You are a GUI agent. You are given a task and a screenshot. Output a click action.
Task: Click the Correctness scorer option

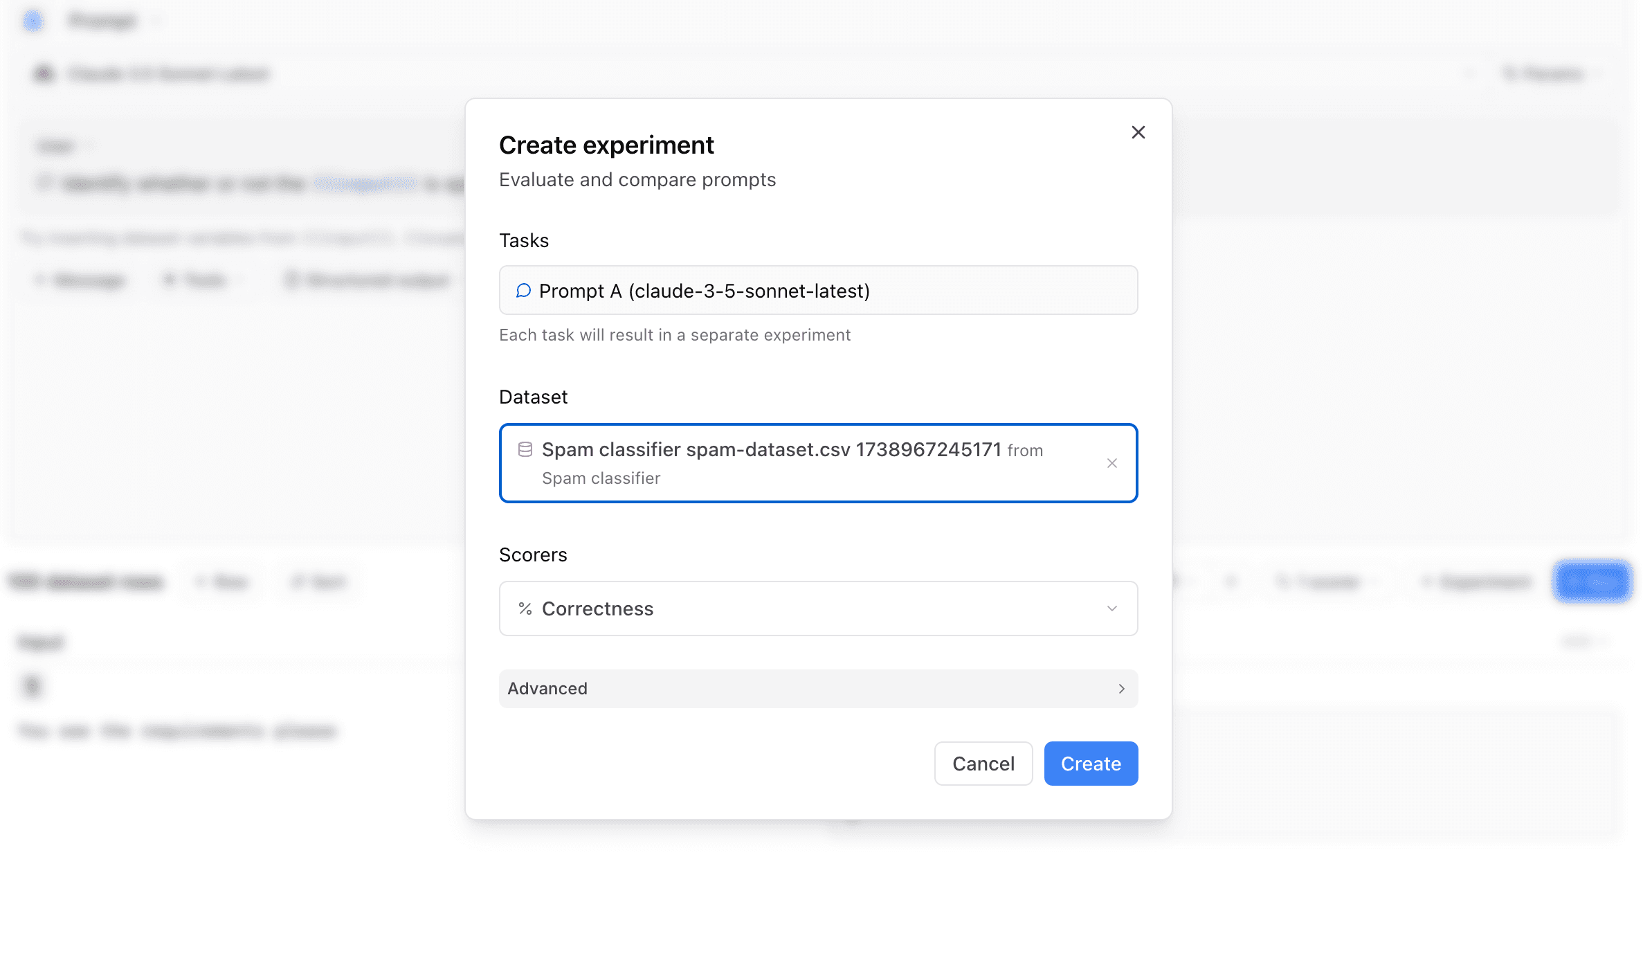817,608
